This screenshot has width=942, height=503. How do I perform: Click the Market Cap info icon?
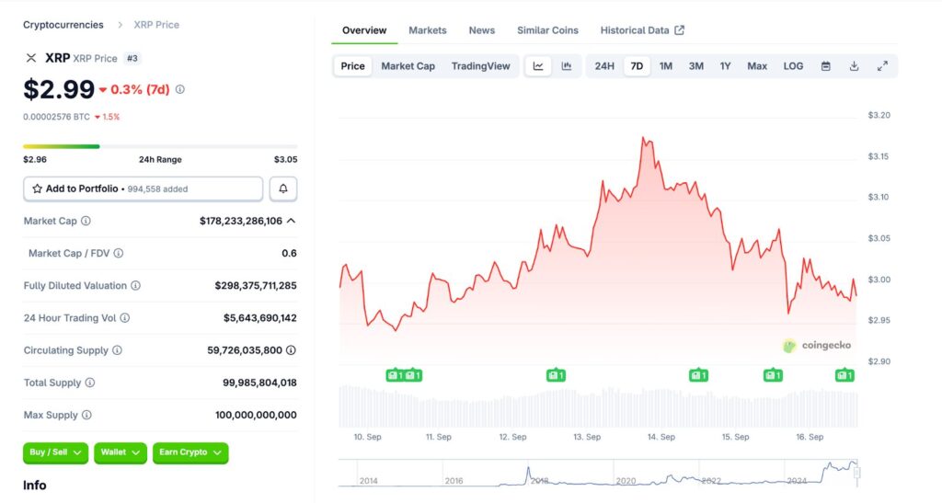[86, 222]
